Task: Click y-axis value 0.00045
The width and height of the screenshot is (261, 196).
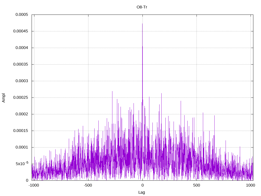Action: (21, 31)
